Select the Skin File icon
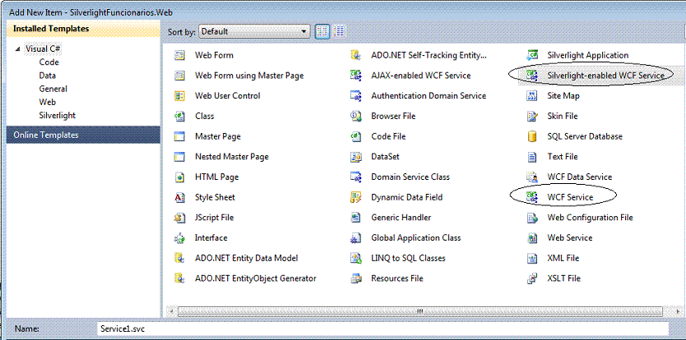 pos(532,117)
